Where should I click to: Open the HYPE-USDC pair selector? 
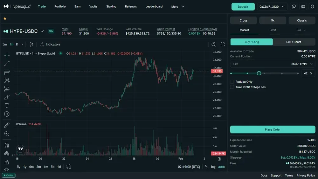point(24,31)
